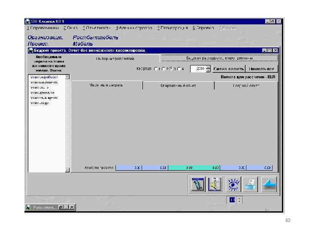This screenshot has width=309, height=231.
Task: Click the Итого по проекту label
Action: [99, 168]
